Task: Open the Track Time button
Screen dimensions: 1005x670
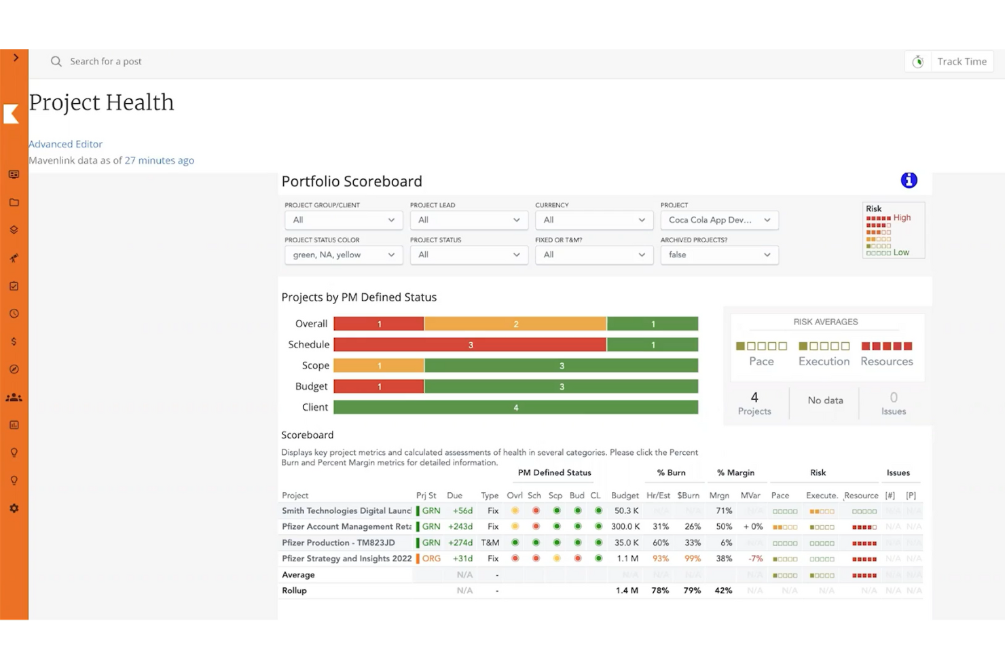Action: coord(962,61)
